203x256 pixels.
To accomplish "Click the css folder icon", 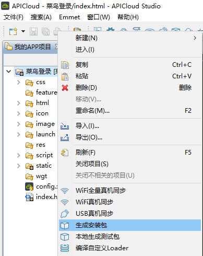I will coord(29,83).
